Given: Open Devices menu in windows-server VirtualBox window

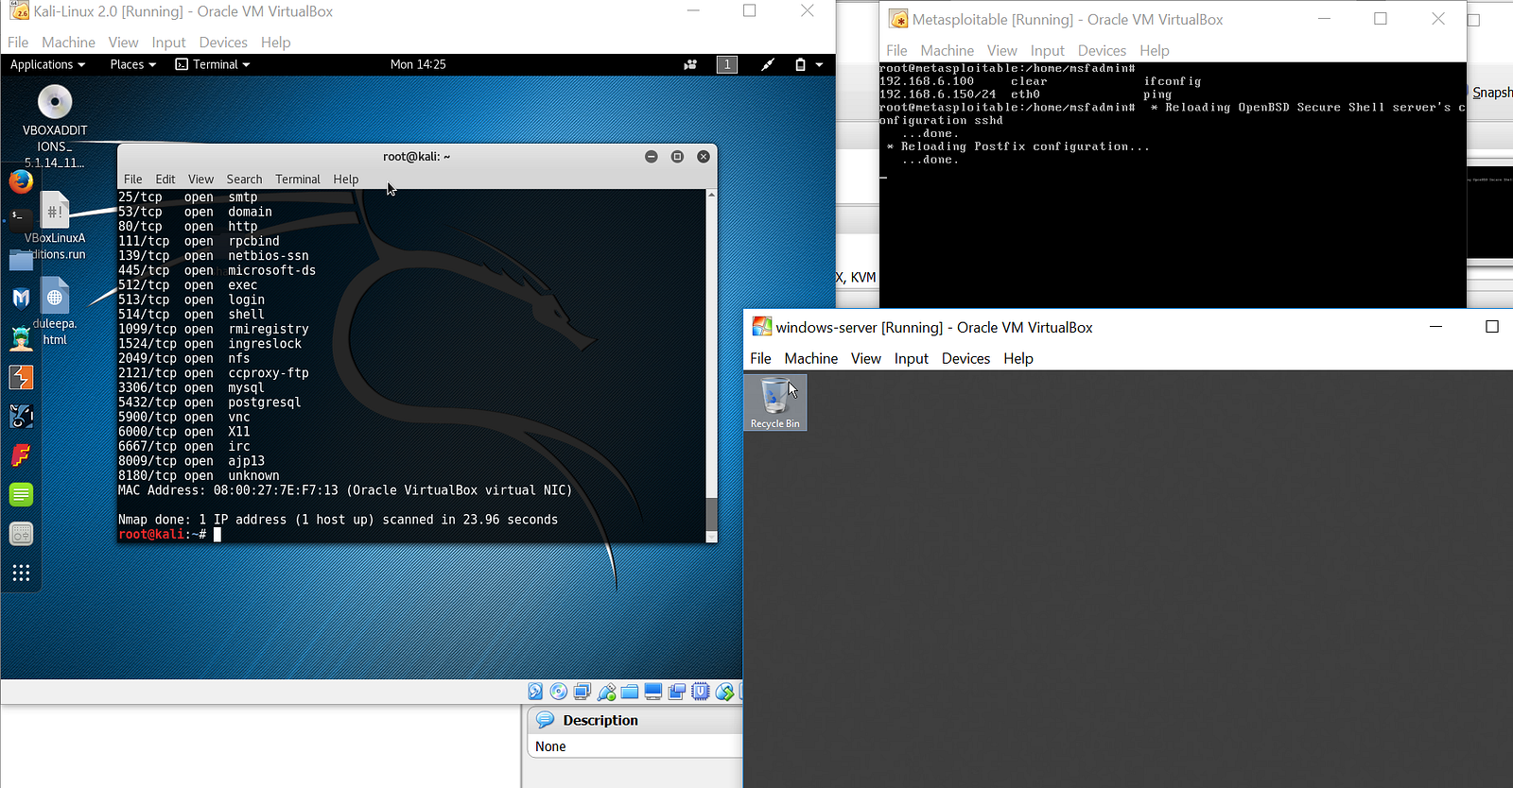Looking at the screenshot, I should pyautogui.click(x=965, y=359).
